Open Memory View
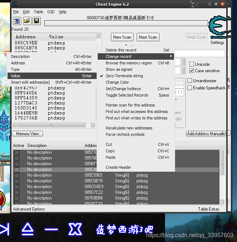Screen dimensions: 237x242 click(x=27, y=134)
